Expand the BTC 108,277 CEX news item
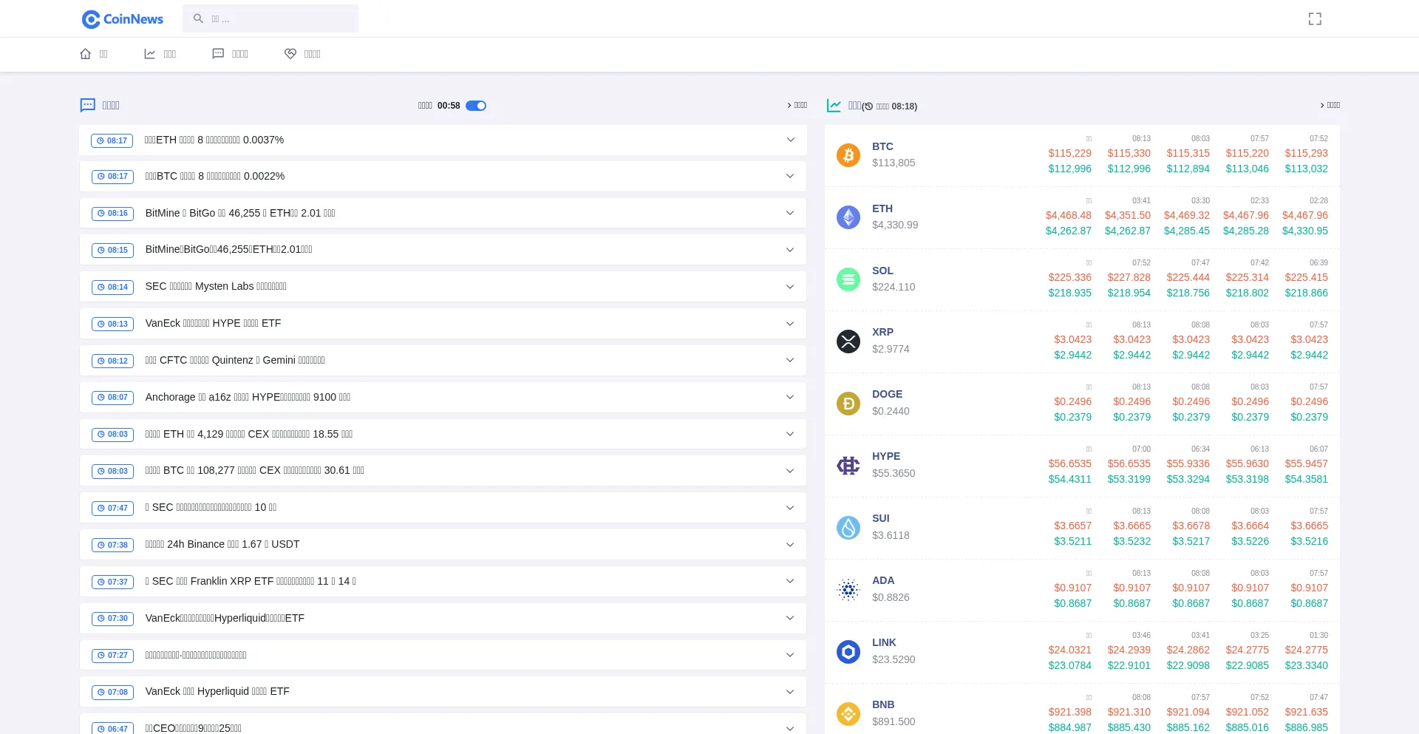The width and height of the screenshot is (1419, 734). (x=790, y=471)
